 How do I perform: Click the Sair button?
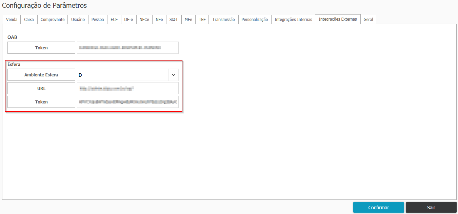(431, 207)
